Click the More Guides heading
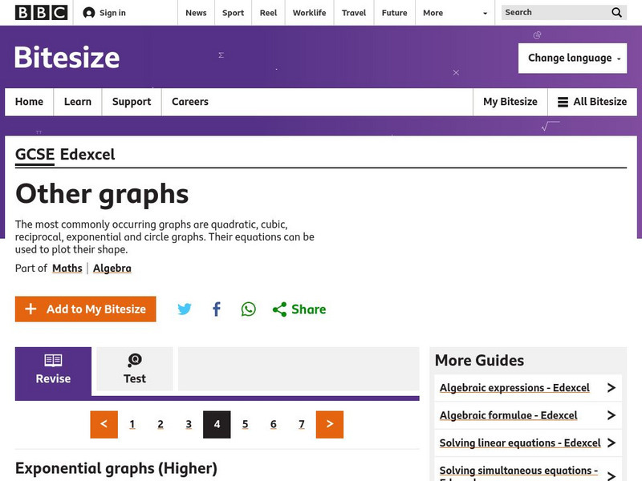Image resolution: width=642 pixels, height=481 pixels. [x=479, y=360]
